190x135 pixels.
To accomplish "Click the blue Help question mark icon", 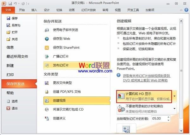I will [186, 10].
